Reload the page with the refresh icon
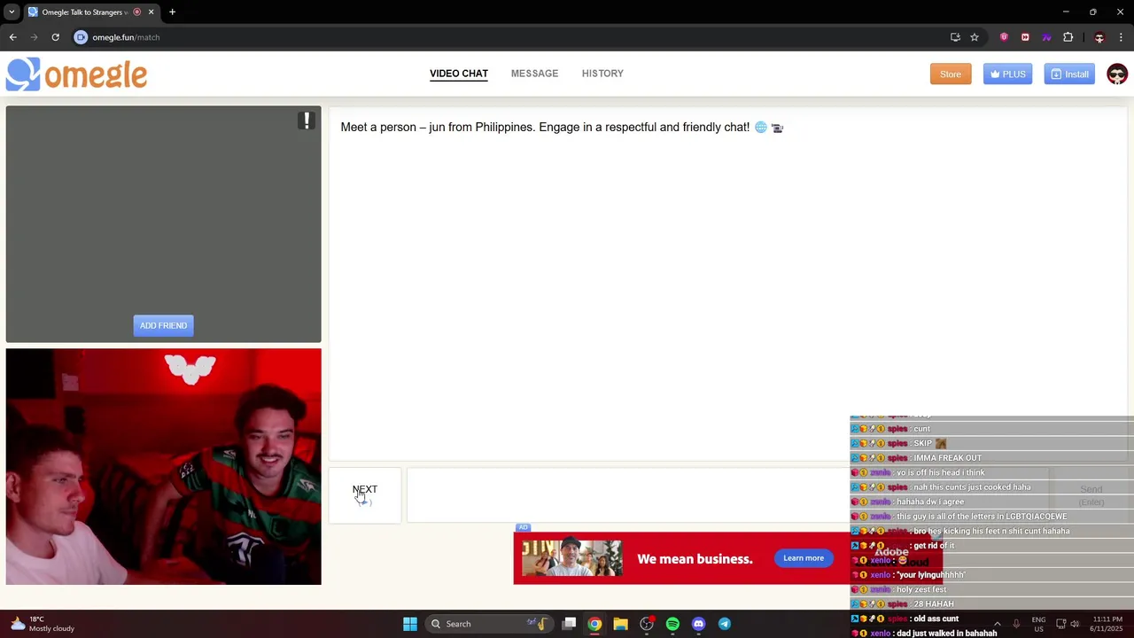 [55, 37]
